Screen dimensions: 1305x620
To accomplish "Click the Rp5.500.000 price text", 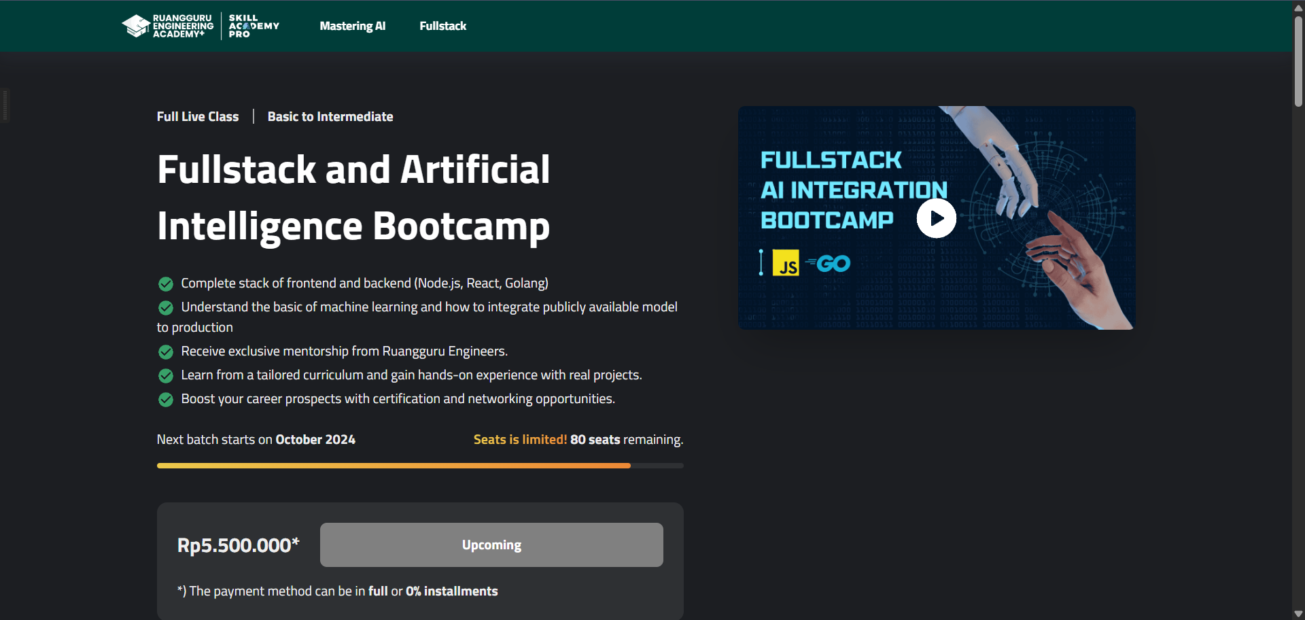I will click(238, 545).
